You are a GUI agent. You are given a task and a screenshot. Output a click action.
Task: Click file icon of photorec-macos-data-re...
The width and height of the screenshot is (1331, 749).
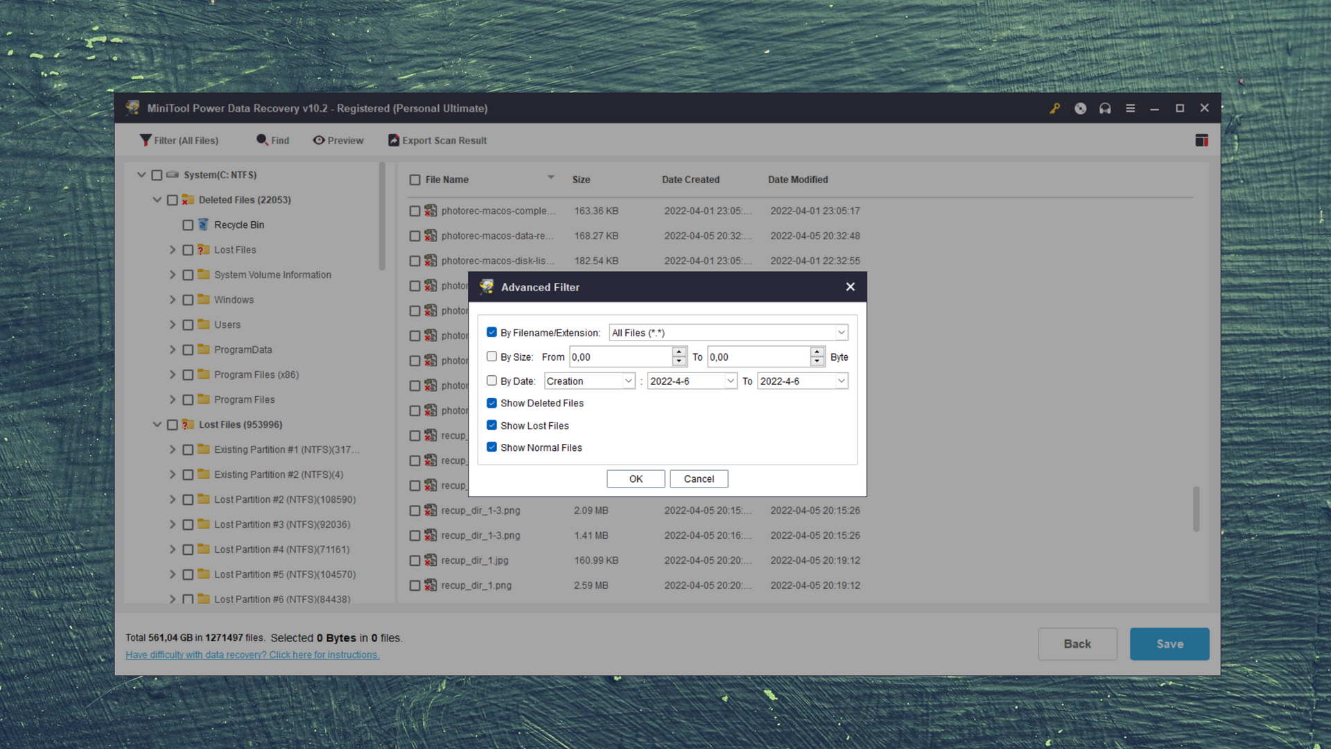[x=430, y=236]
